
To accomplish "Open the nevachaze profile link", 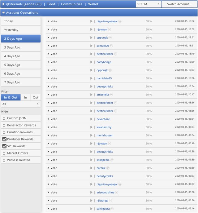I will coord(103,119).
